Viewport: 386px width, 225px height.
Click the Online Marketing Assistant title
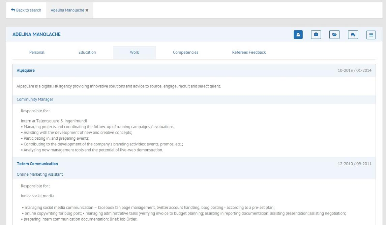(x=40, y=174)
